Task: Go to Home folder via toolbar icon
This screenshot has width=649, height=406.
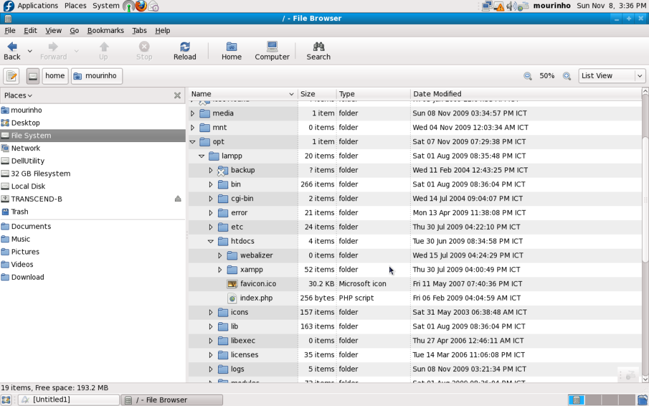Action: [231, 48]
